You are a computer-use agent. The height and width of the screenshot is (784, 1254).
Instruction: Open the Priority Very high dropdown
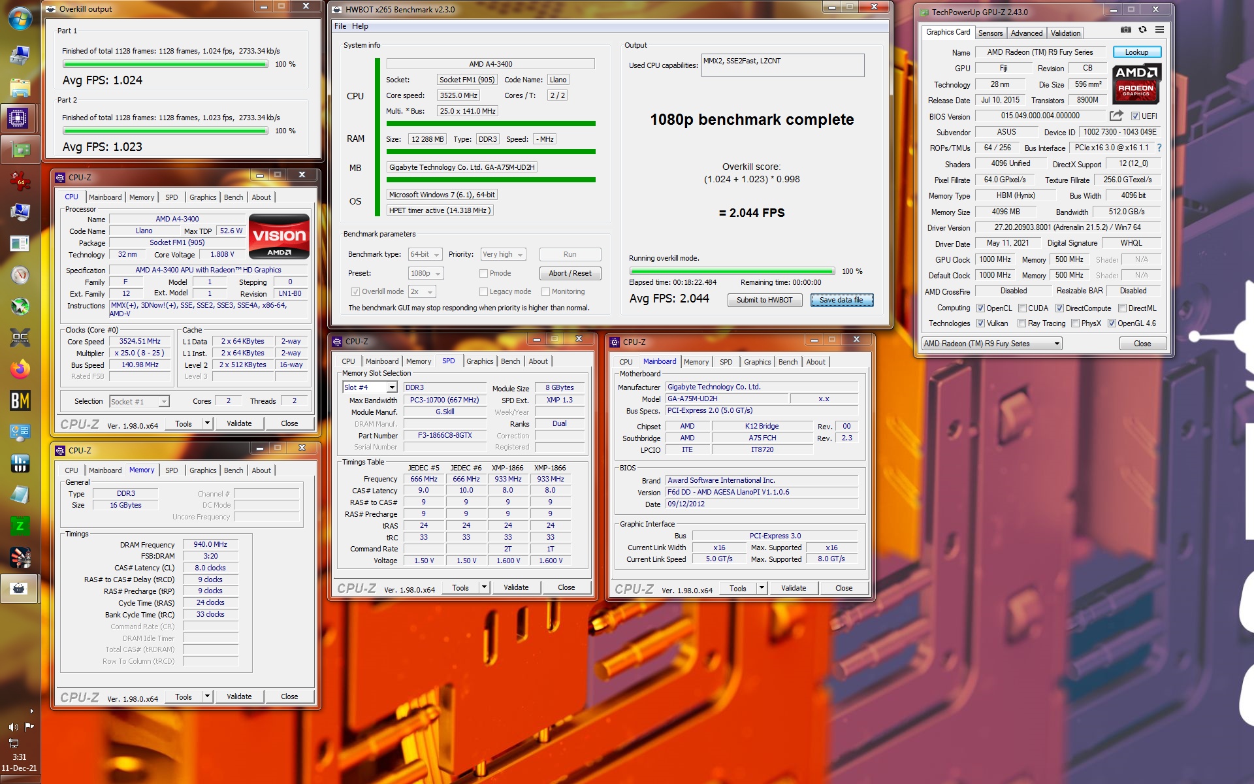503,255
